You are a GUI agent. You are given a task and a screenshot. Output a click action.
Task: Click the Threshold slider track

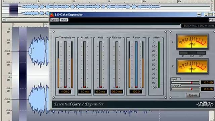pos(65,65)
